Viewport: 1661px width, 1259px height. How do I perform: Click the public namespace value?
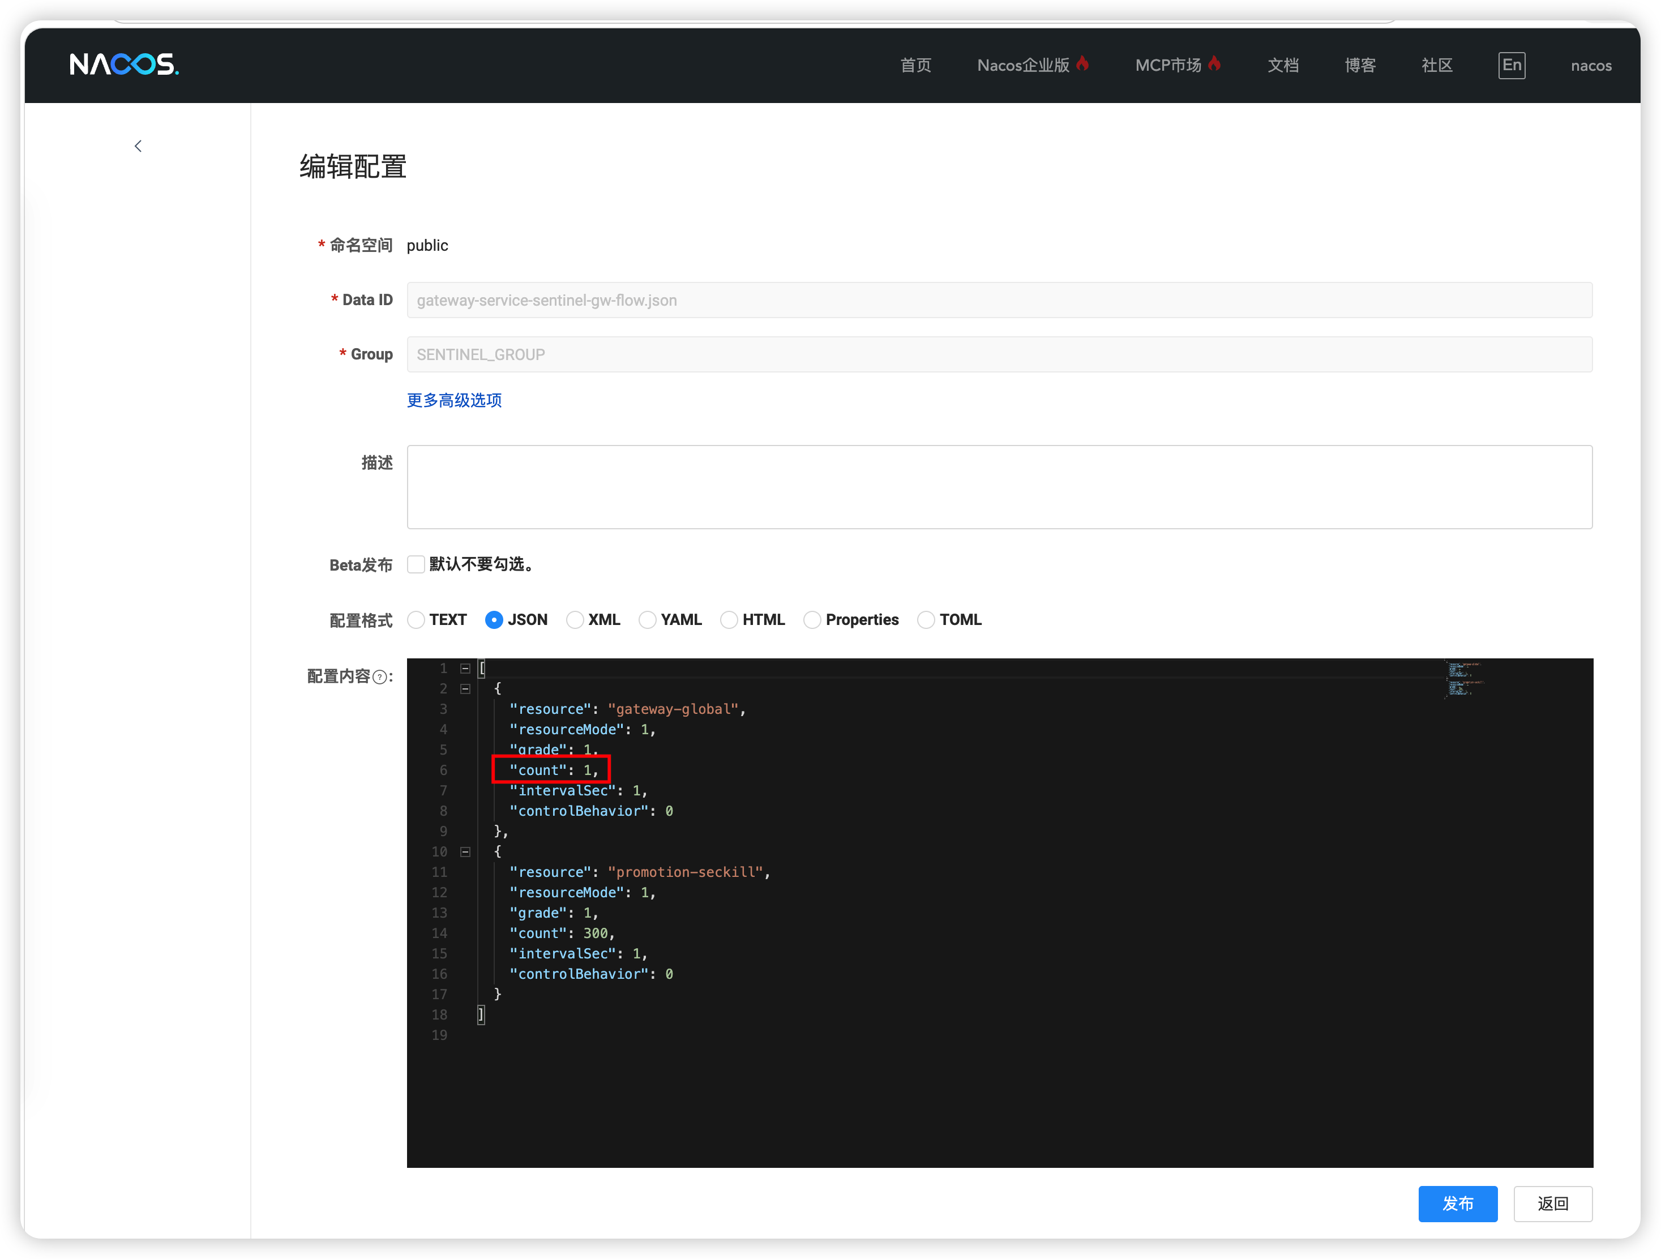(427, 246)
